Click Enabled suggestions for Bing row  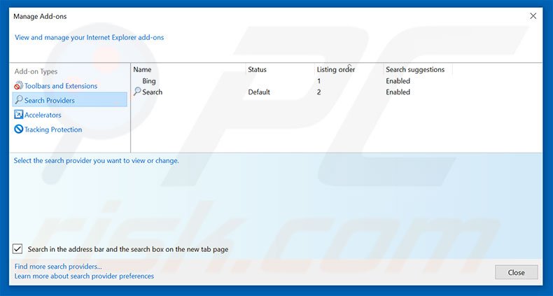click(x=398, y=80)
